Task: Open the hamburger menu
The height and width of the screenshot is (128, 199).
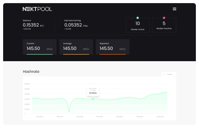Action: tap(175, 9)
